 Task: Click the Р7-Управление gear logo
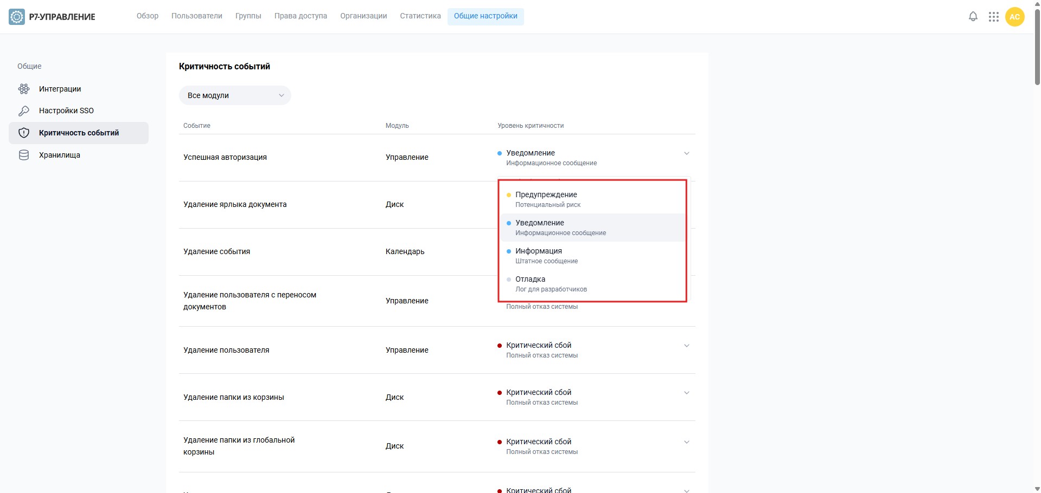(17, 17)
